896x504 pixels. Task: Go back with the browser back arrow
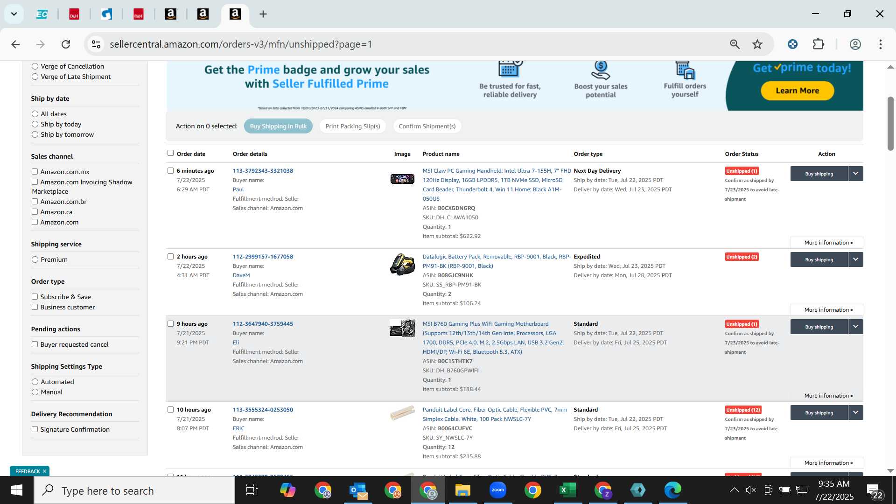(15, 44)
